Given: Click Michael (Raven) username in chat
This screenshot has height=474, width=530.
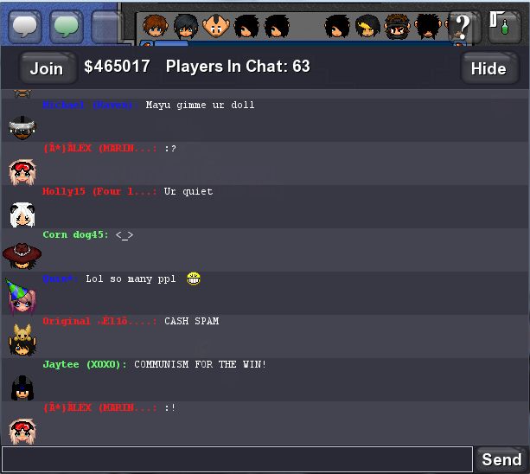Looking at the screenshot, I should 90,106.
